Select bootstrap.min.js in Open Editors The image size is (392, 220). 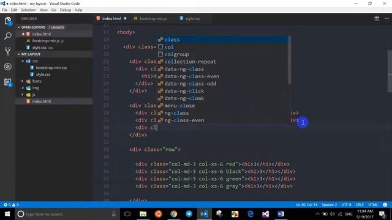coord(46,41)
